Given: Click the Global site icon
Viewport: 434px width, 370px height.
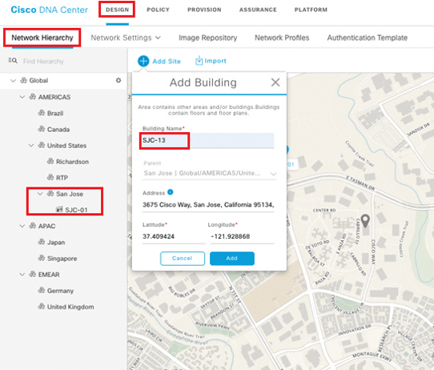Looking at the screenshot, I should pyautogui.click(x=23, y=80).
